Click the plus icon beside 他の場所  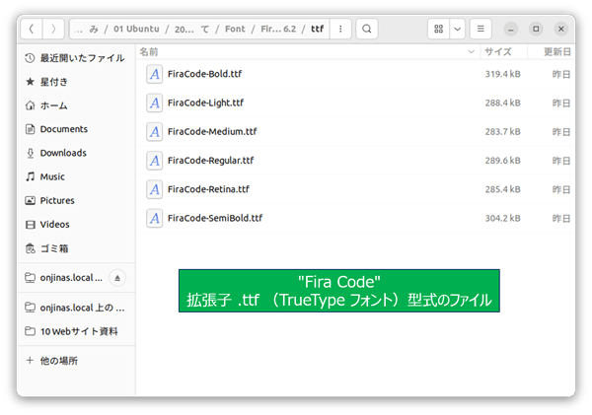tap(30, 361)
